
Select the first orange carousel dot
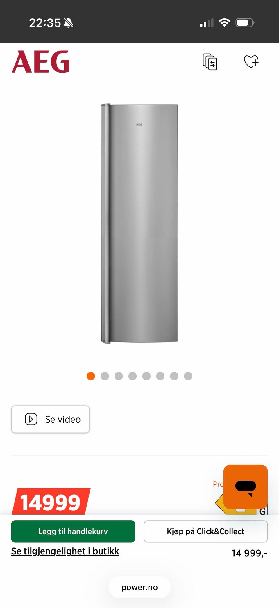tap(91, 376)
